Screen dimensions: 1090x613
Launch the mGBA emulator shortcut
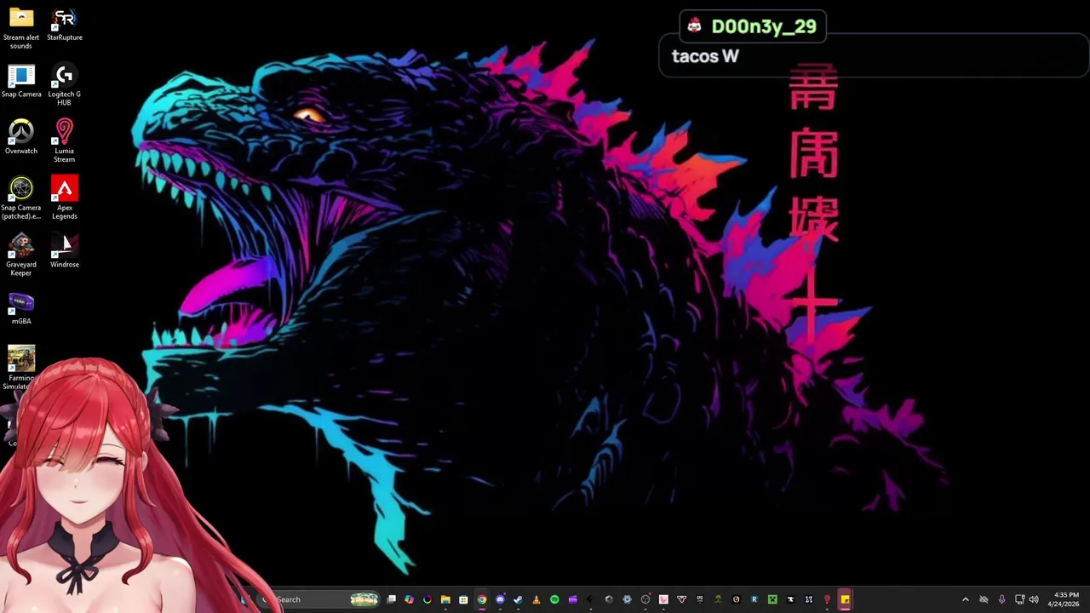pyautogui.click(x=21, y=308)
